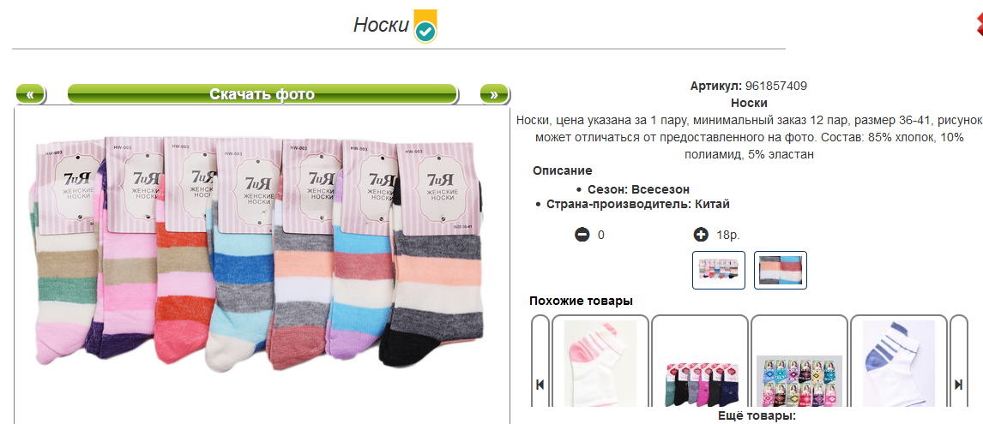
Task: Decrease quantity with the minus icon
Action: pos(582,236)
